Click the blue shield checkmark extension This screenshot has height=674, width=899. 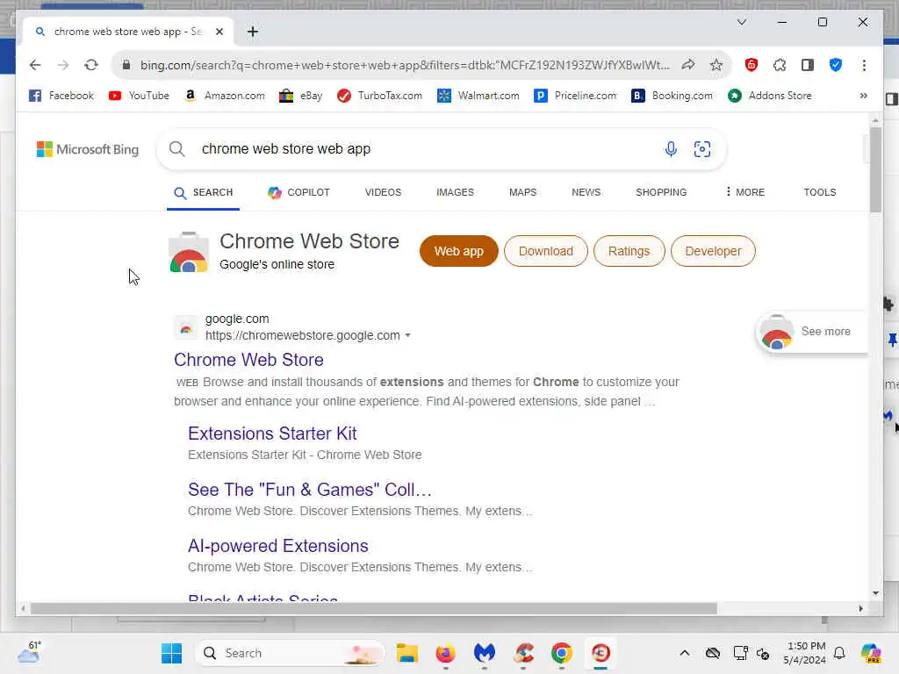836,65
